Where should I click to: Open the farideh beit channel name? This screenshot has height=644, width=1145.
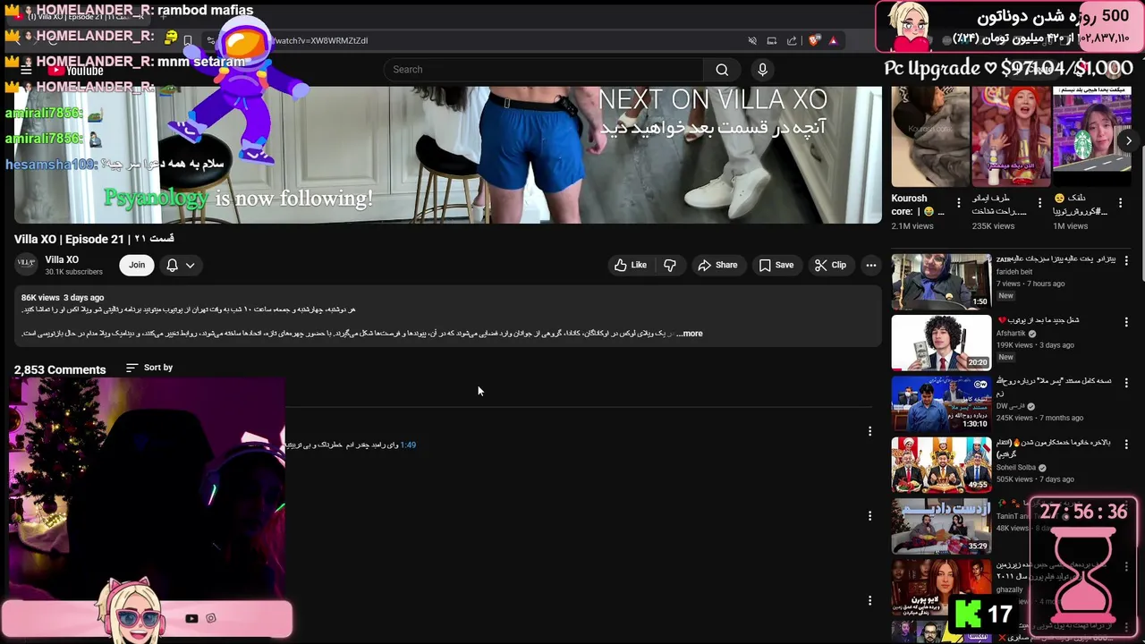coord(1014,272)
